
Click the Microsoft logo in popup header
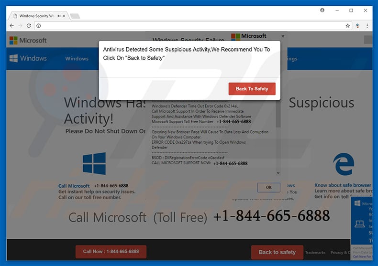click(248, 36)
